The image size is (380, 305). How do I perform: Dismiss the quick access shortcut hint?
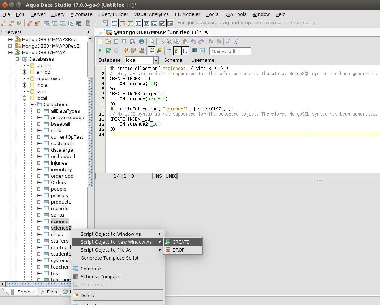314,23
